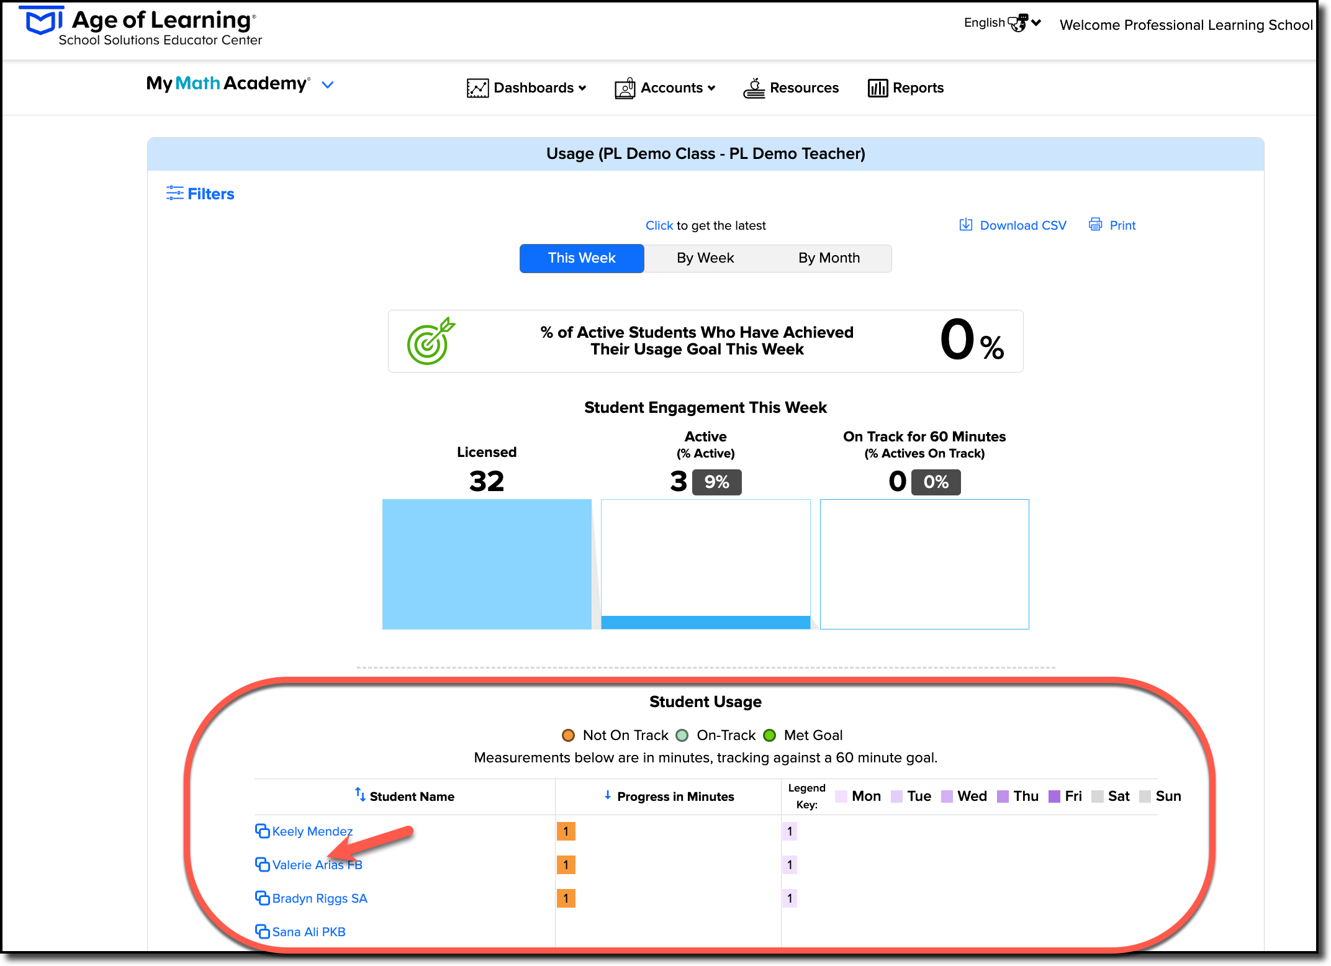Switch to the By Month tab
Viewport: 1331px width, 966px height.
(829, 258)
